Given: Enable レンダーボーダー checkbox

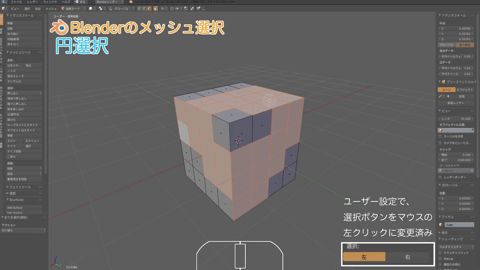Looking at the screenshot, I should click(x=441, y=177).
